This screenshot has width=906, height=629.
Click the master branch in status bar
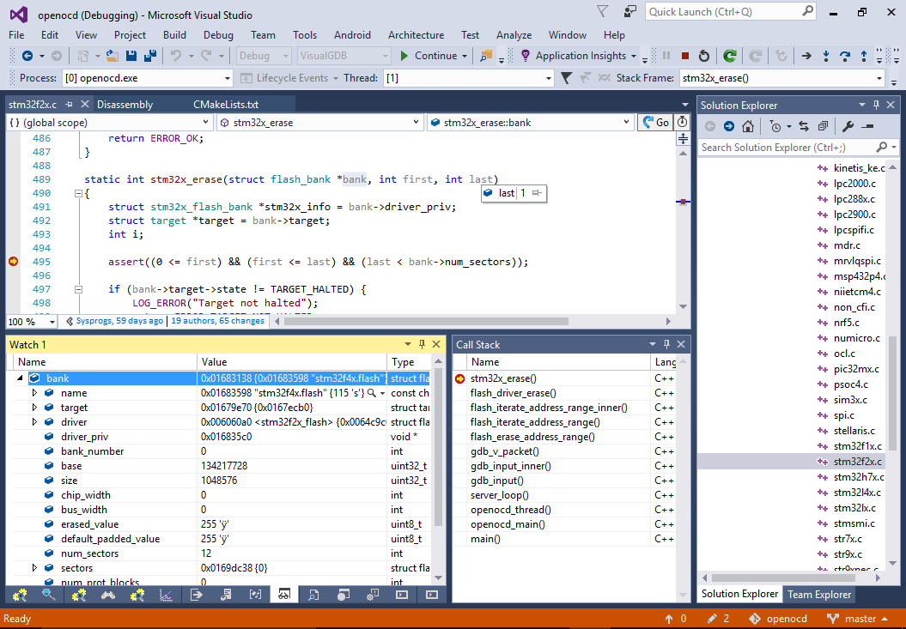[x=859, y=619]
